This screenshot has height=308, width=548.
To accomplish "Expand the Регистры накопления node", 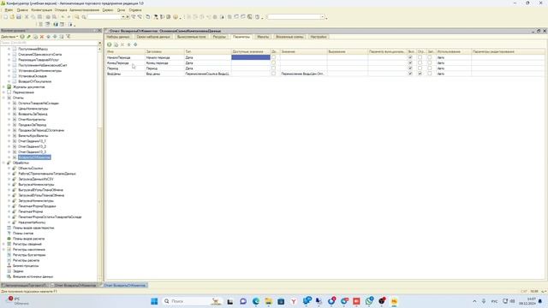I will pyautogui.click(x=3, y=250).
